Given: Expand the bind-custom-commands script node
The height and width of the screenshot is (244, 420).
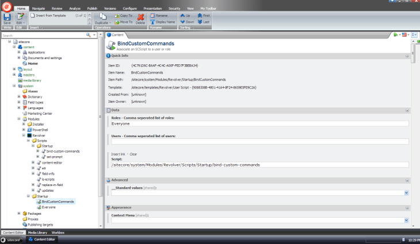Looking at the screenshot, I should tap(37, 151).
